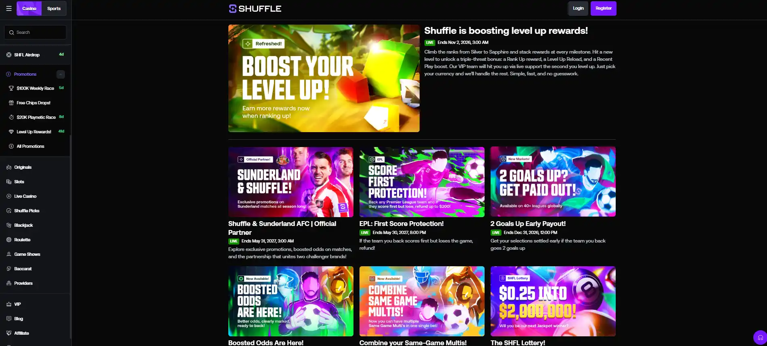This screenshot has width=767, height=346.
Task: Click the Shuffle logo in the header
Action: coord(255,8)
